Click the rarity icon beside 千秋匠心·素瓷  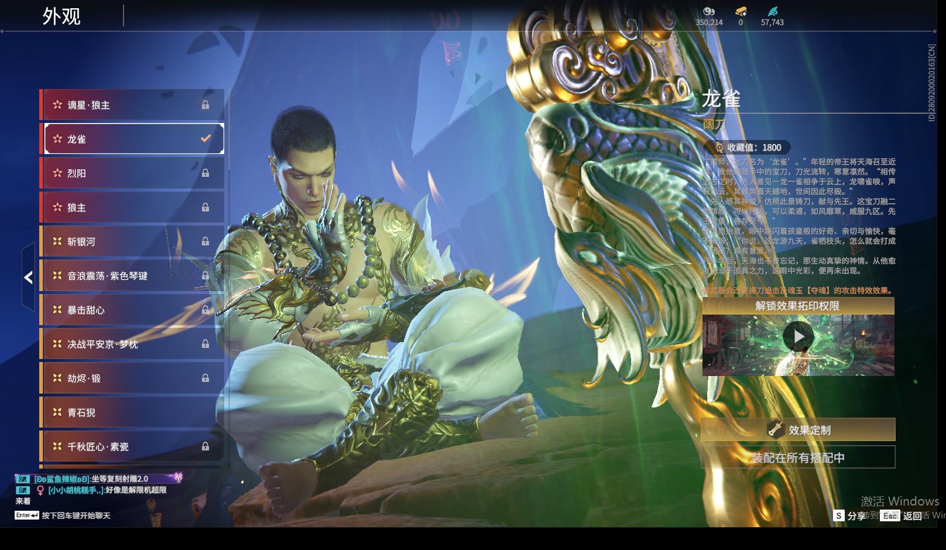coord(57,446)
